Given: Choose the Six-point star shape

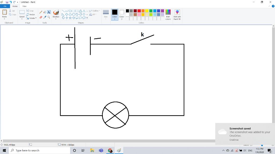Looking at the screenshot, I should (x=74, y=18).
